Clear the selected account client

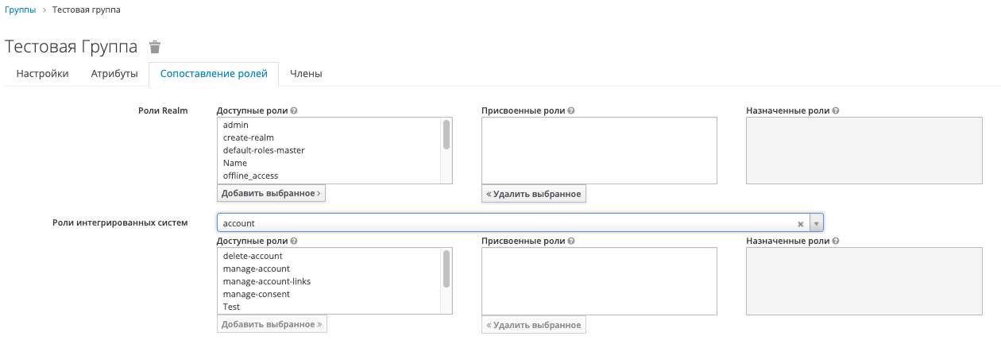(x=801, y=223)
